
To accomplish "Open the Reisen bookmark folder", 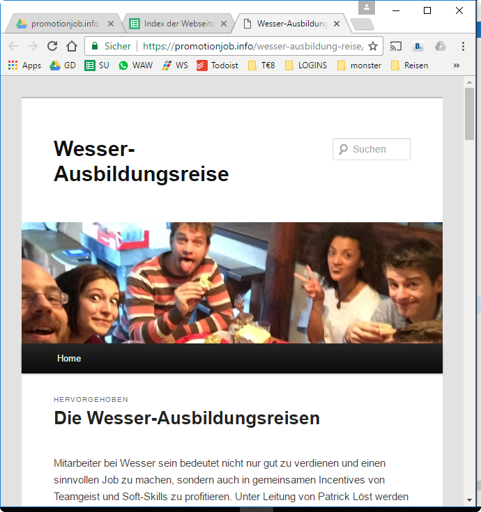I will coord(410,65).
